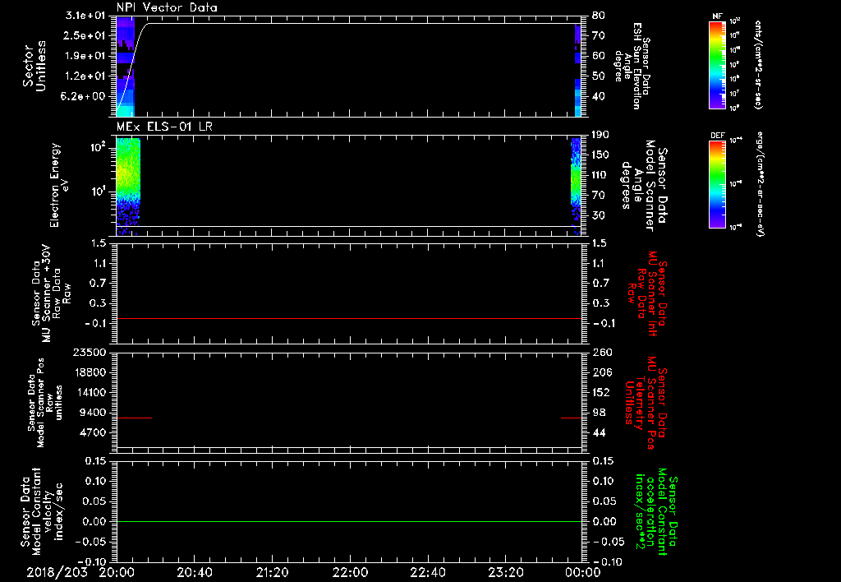Click the 21:20 time axis label
This screenshot has width=841, height=582.
[273, 572]
